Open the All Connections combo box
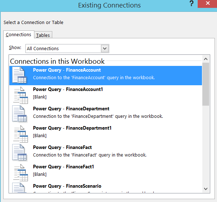This screenshot has height=202, width=217. pyautogui.click(x=63, y=48)
